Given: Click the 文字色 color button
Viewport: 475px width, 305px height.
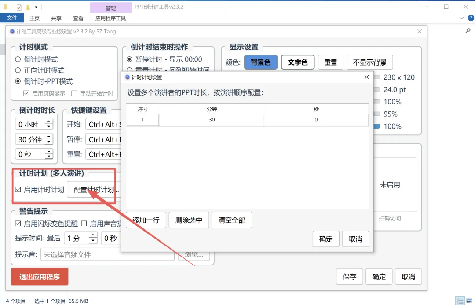Looking at the screenshot, I should [x=298, y=62].
